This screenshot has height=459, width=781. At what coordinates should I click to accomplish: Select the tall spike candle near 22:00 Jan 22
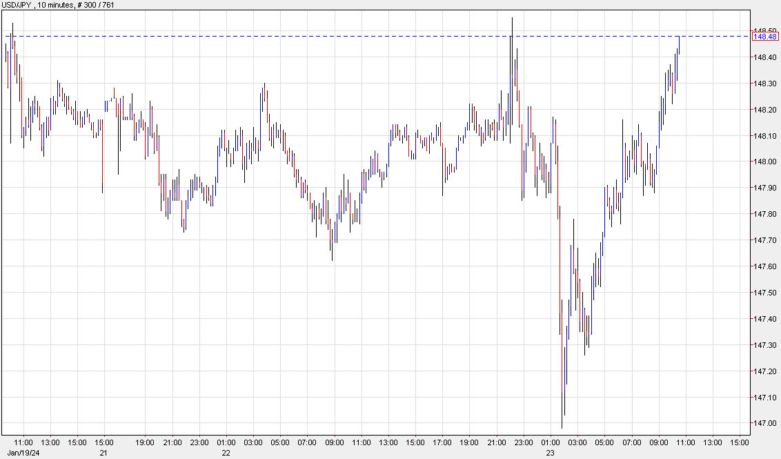pyautogui.click(x=512, y=48)
